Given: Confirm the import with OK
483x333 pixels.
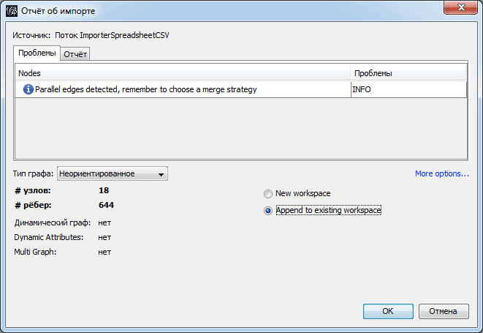Looking at the screenshot, I should click(387, 311).
